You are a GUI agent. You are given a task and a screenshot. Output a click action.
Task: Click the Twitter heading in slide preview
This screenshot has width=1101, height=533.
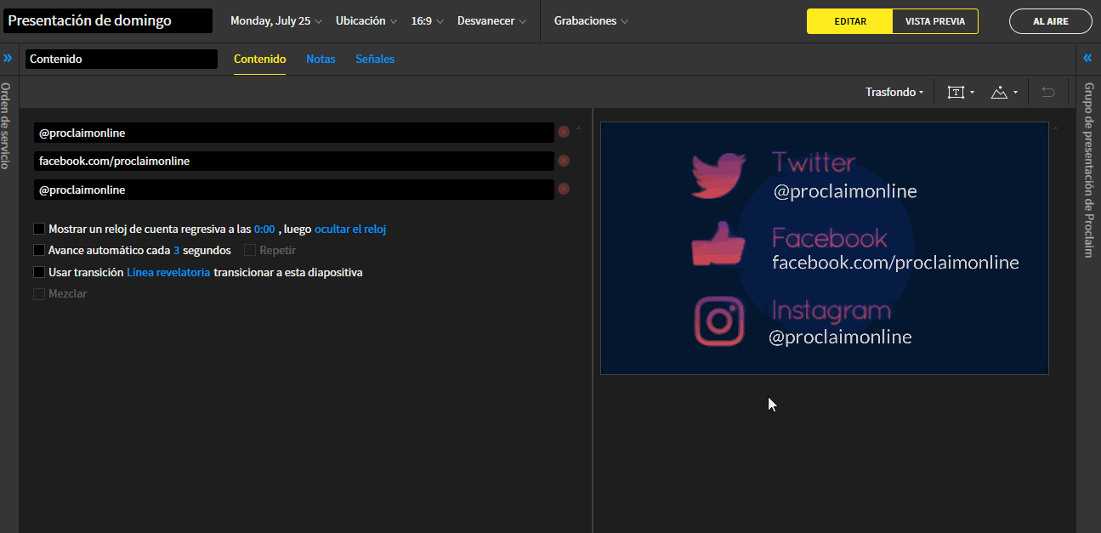click(x=814, y=162)
